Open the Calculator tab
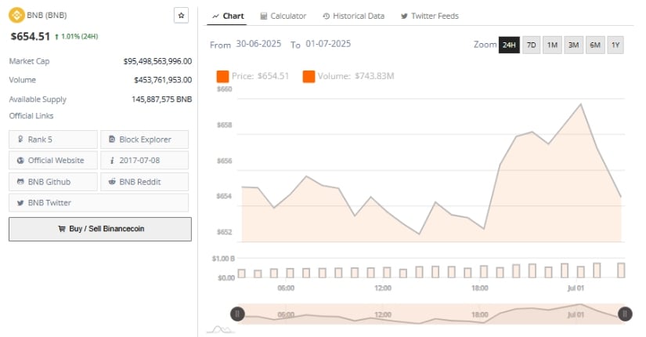 pos(283,16)
